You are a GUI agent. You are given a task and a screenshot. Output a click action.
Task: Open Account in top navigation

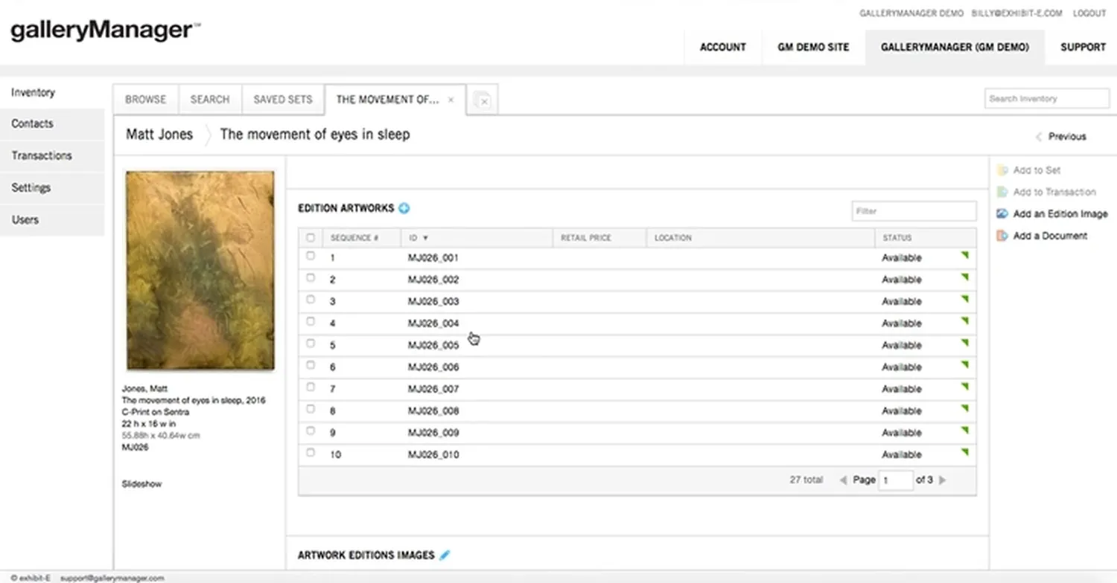722,47
